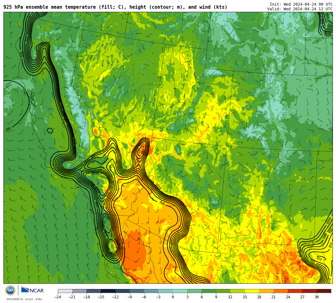This screenshot has width=336, height=303.
Task: Click the 30 colorbar label
Action: [316, 297]
